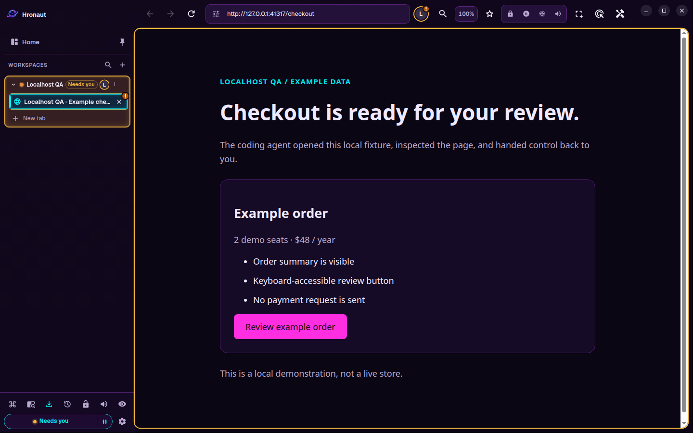Open the history clock icon

(67, 404)
